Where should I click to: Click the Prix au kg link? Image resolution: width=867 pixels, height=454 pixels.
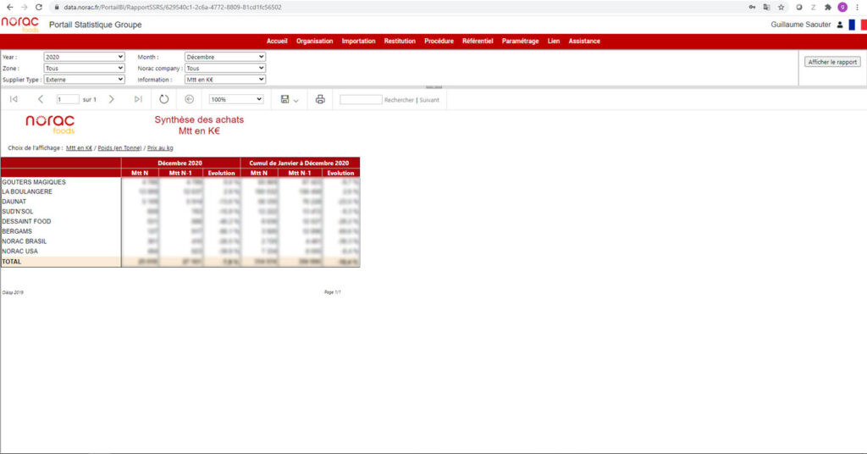click(x=160, y=147)
